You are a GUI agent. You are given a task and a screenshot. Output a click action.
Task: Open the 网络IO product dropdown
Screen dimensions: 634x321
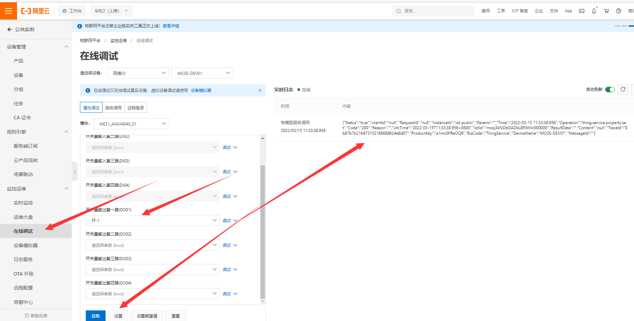138,73
